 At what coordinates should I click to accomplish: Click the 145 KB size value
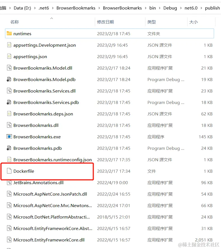206,137
